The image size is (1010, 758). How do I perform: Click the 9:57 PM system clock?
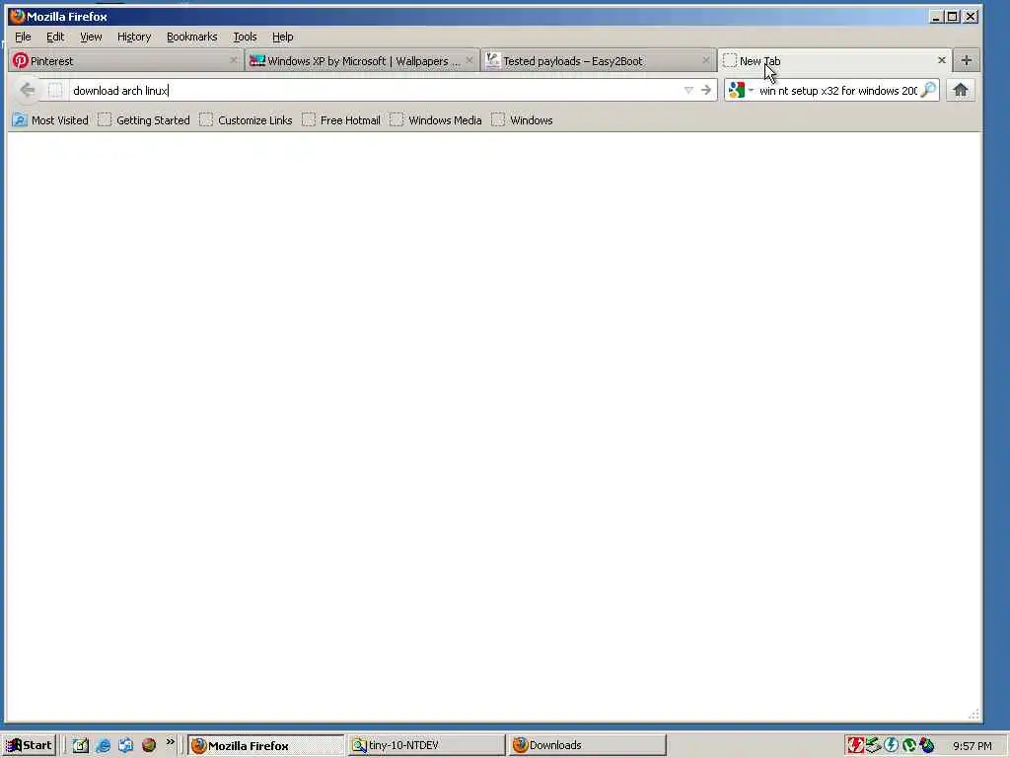[x=972, y=746]
